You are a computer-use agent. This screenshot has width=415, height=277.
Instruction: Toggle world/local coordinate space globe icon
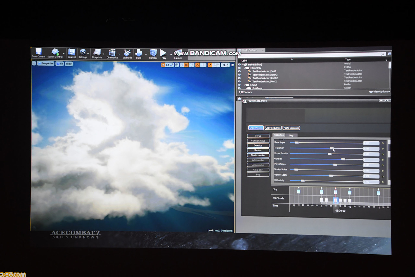pyautogui.click(x=177, y=65)
